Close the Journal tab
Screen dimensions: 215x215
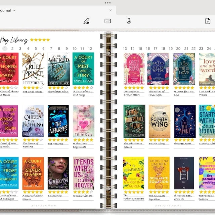click(x=111, y=10)
